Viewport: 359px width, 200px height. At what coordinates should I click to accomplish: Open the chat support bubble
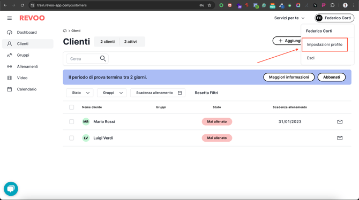pos(11,189)
